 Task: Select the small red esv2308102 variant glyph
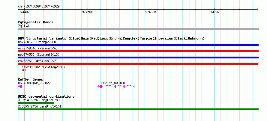click(x=24, y=70)
